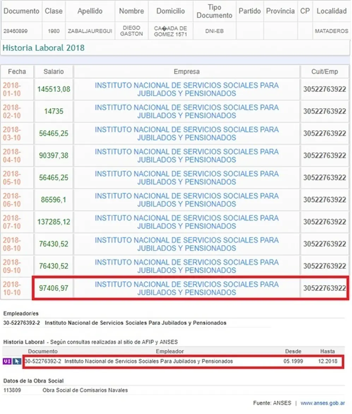The height and width of the screenshot is (414, 352).
Task: Select the Cuit/Emp column header
Action: coord(324,72)
